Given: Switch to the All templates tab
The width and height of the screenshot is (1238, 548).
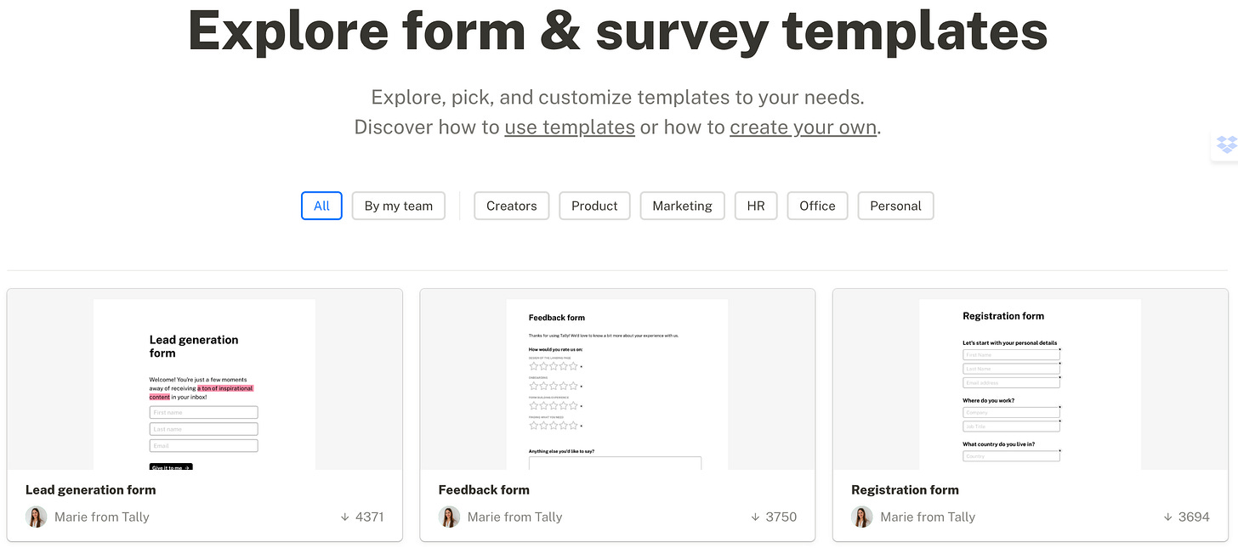Looking at the screenshot, I should tap(321, 205).
